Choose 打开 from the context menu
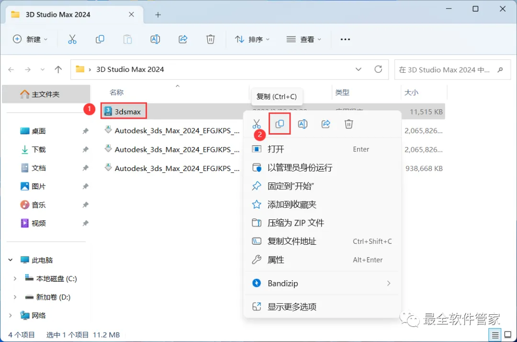517x342 pixels. [x=322, y=149]
